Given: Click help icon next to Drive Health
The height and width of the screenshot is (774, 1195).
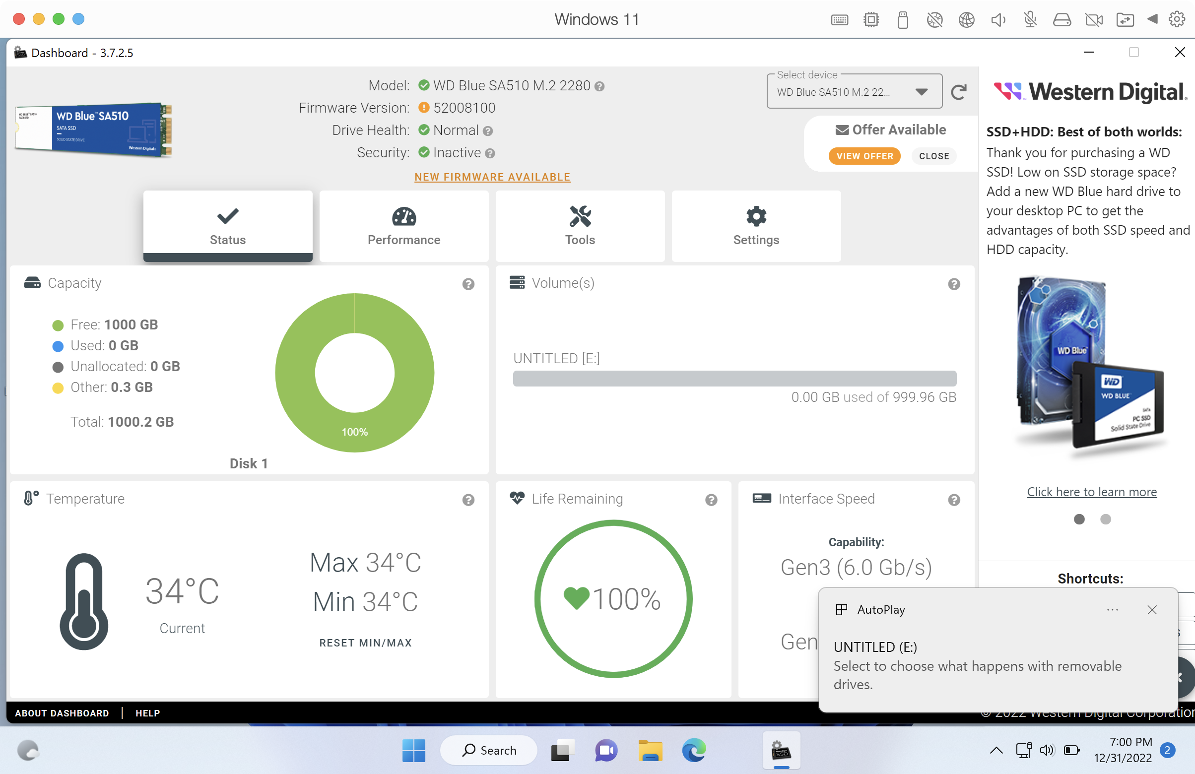Looking at the screenshot, I should [x=487, y=131].
